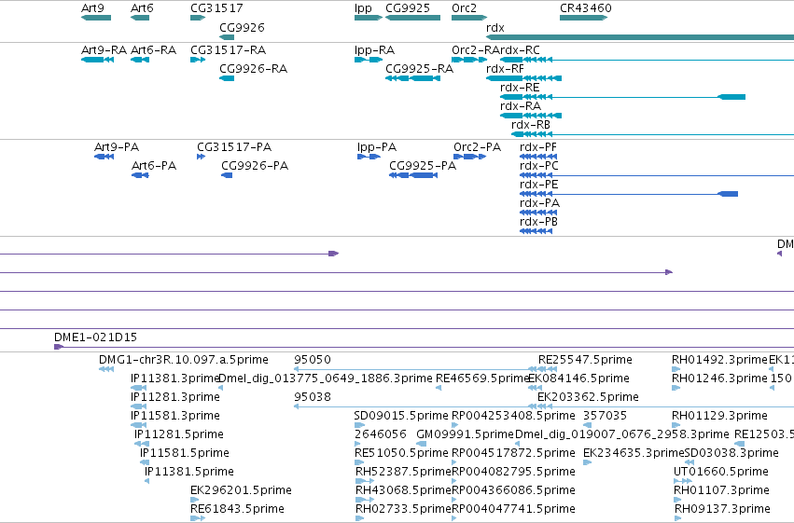Open the rdx-RF transcript label
Viewport: 794px width, 523px height.
(x=505, y=69)
